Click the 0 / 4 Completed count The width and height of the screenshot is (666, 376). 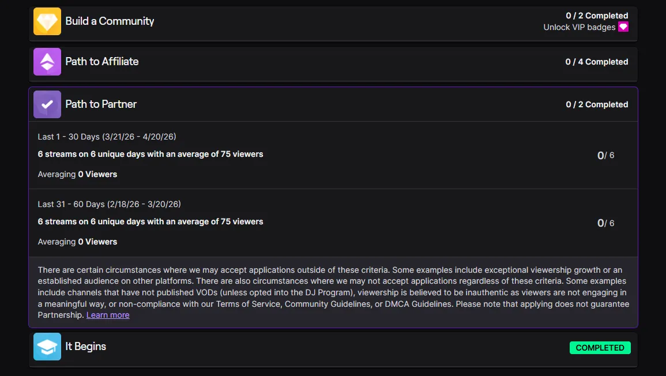click(597, 62)
